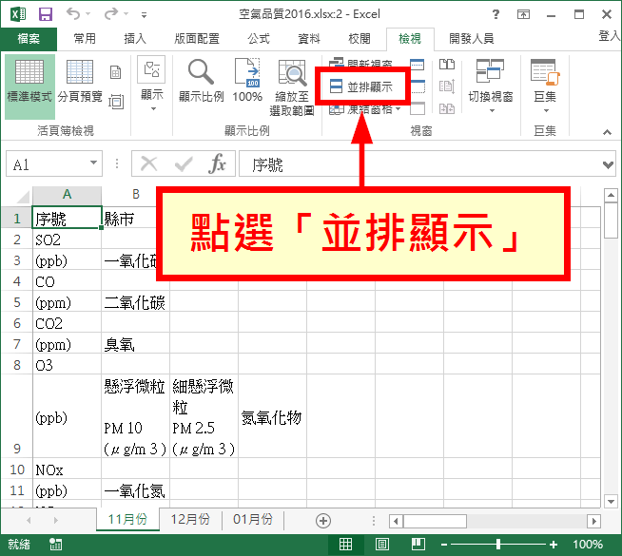Click the status bar zoom slider handle
Image resolution: width=622 pixels, height=556 pixels.
(498, 545)
